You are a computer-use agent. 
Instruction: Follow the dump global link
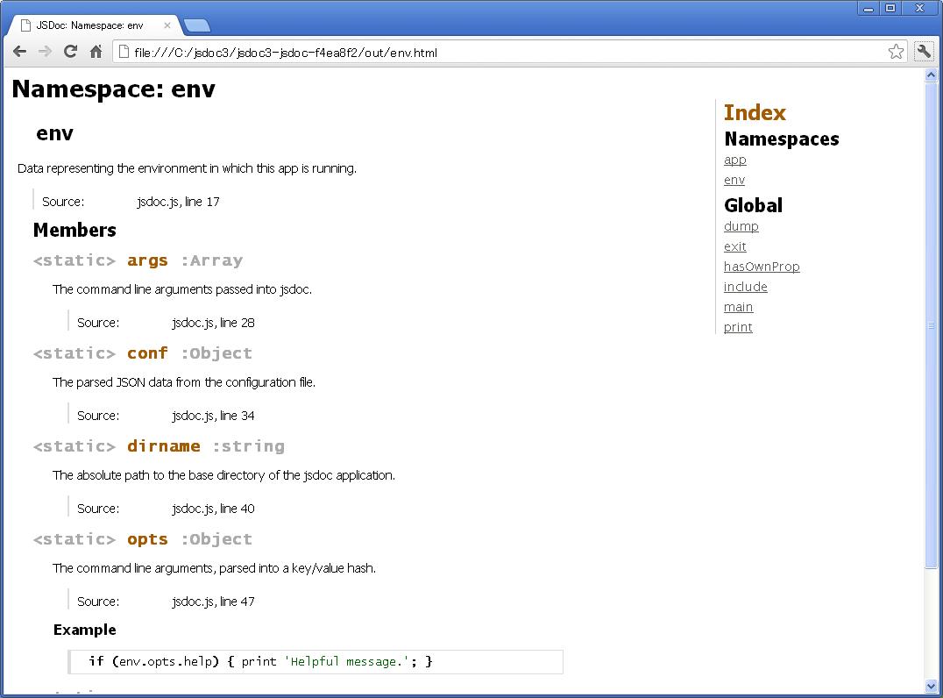point(741,226)
